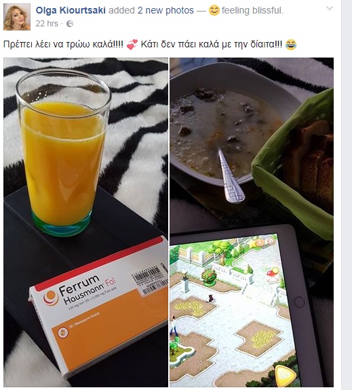Open Olga Kiourtsaki's profile picture

(x=17, y=17)
